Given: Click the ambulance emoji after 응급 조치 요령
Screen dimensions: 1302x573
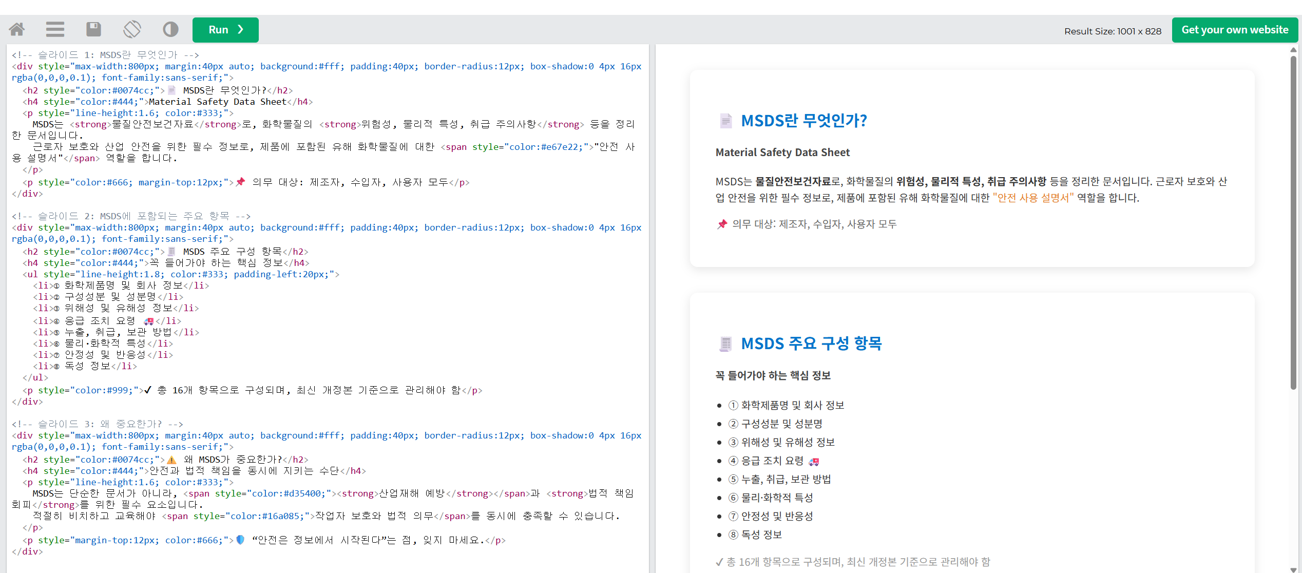Looking at the screenshot, I should (814, 462).
